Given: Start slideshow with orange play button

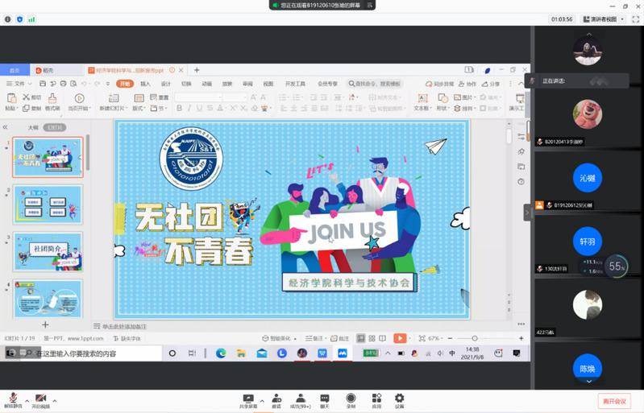Looking at the screenshot, I should [399, 339].
